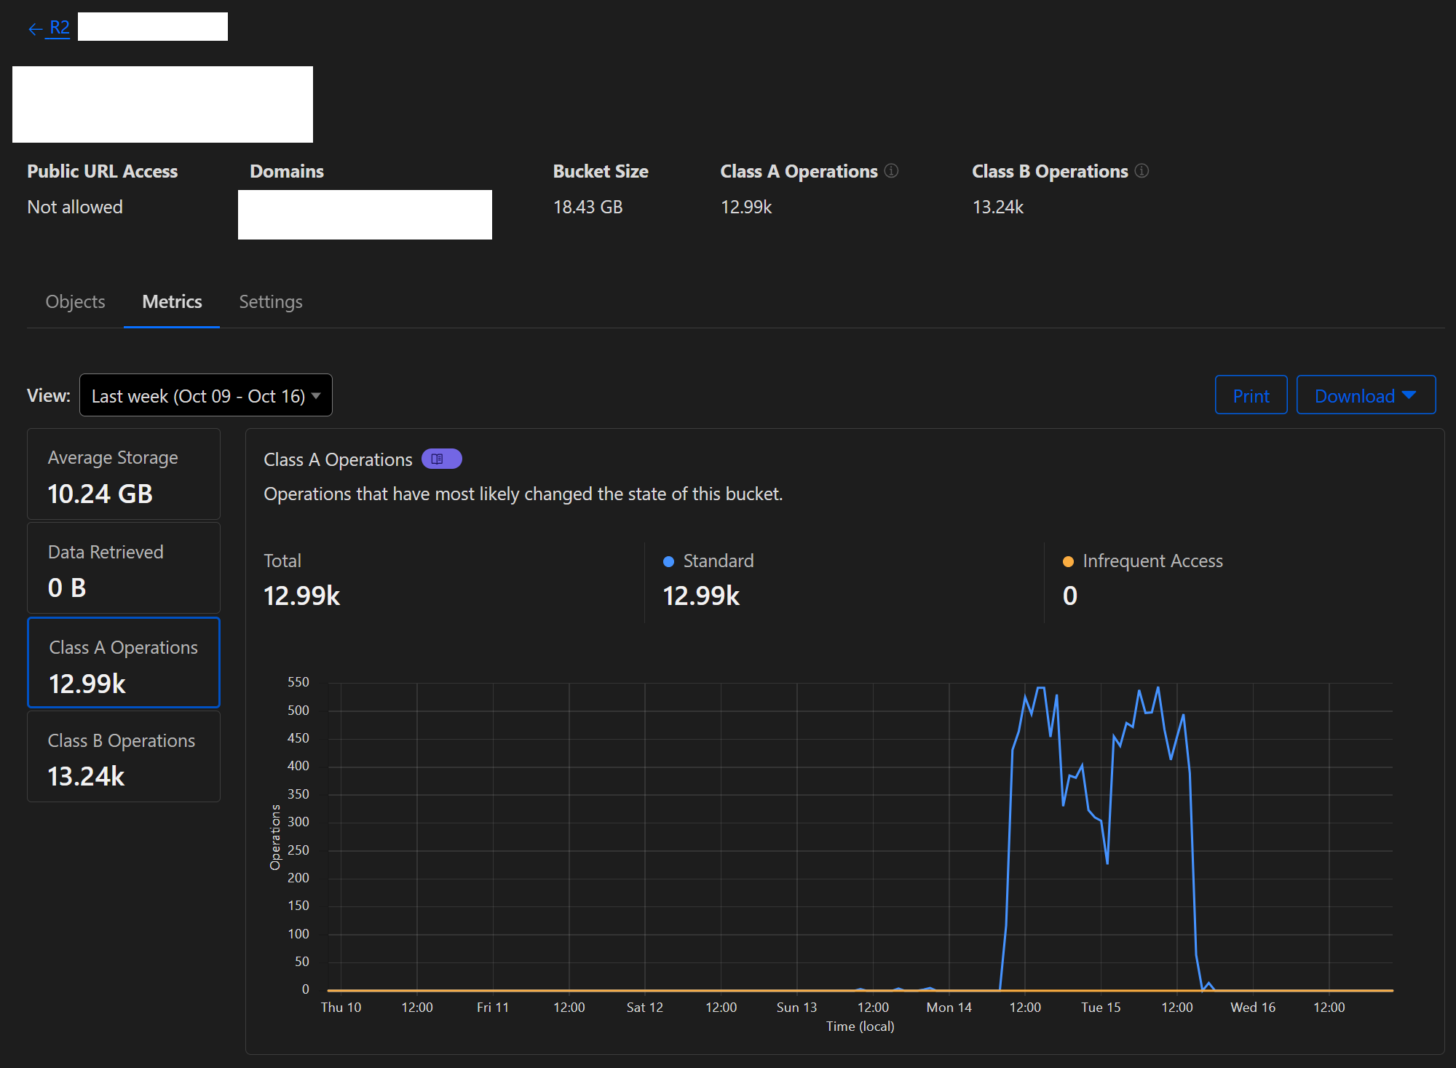1456x1068 pixels.
Task: Toggle the Standard series blue legend dot
Action: (x=668, y=561)
